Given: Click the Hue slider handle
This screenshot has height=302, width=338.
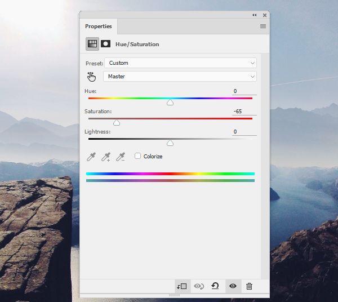Looking at the screenshot, I should (x=170, y=103).
